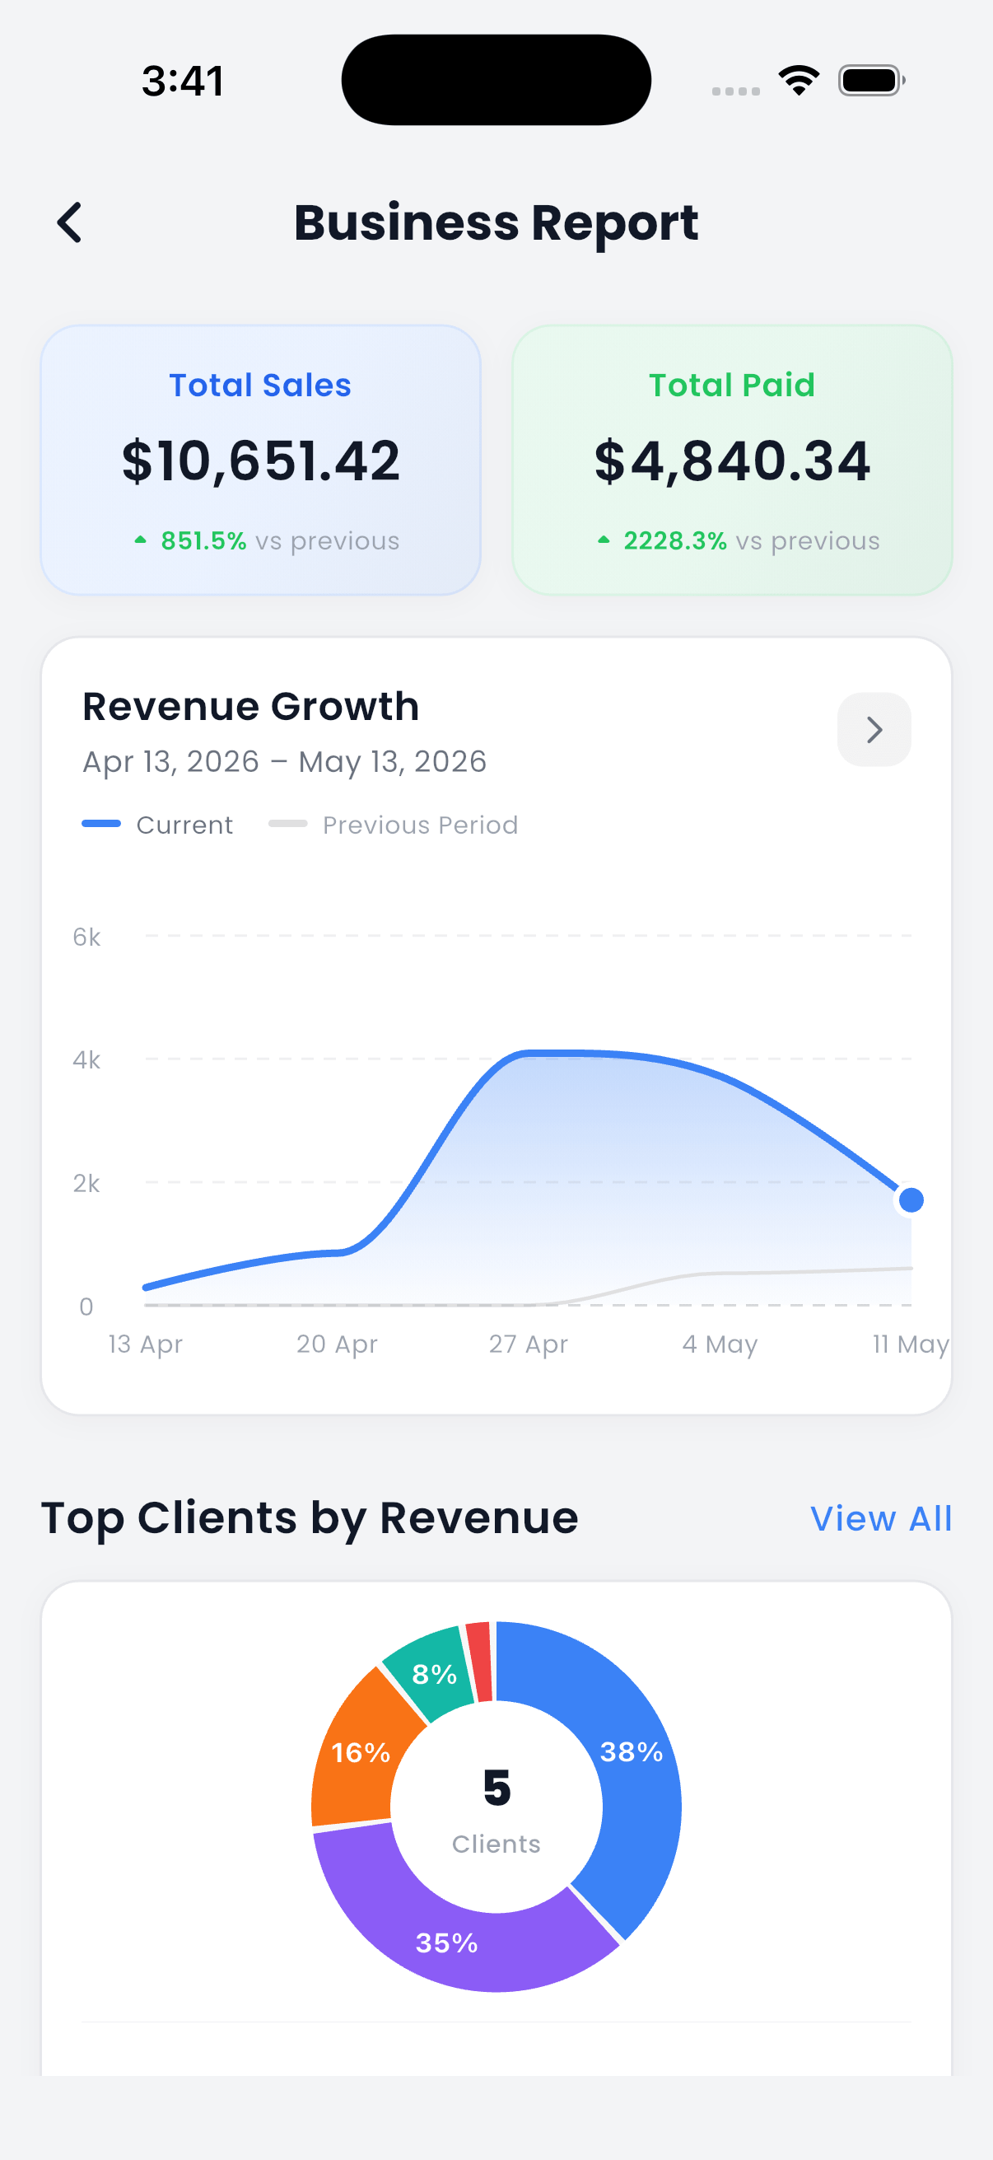
Task: Tap the $10,651.42 sales amount
Action: pyautogui.click(x=261, y=461)
